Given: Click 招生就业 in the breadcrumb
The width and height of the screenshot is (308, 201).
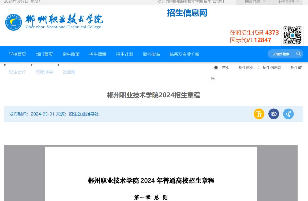Looking at the screenshot, I should coord(246,68).
